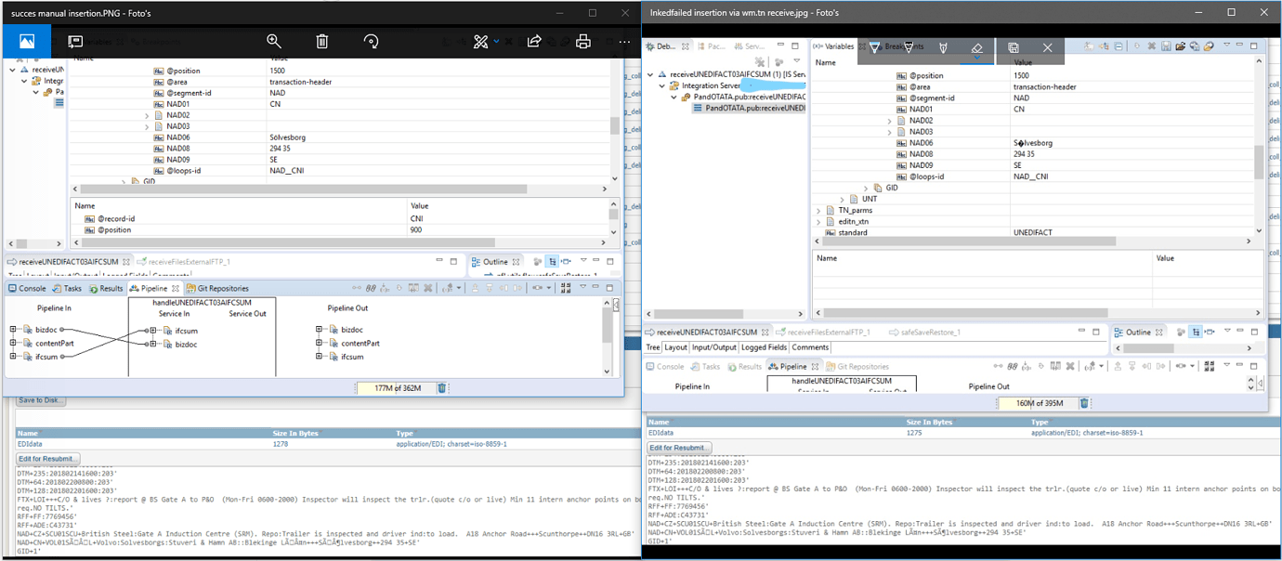Open the Tasks tab in left window

click(x=67, y=289)
